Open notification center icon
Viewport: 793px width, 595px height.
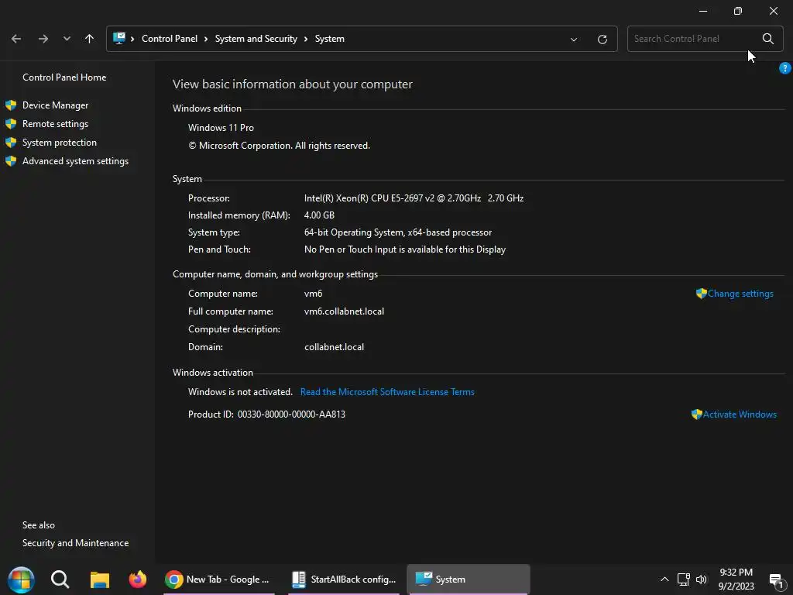776,580
